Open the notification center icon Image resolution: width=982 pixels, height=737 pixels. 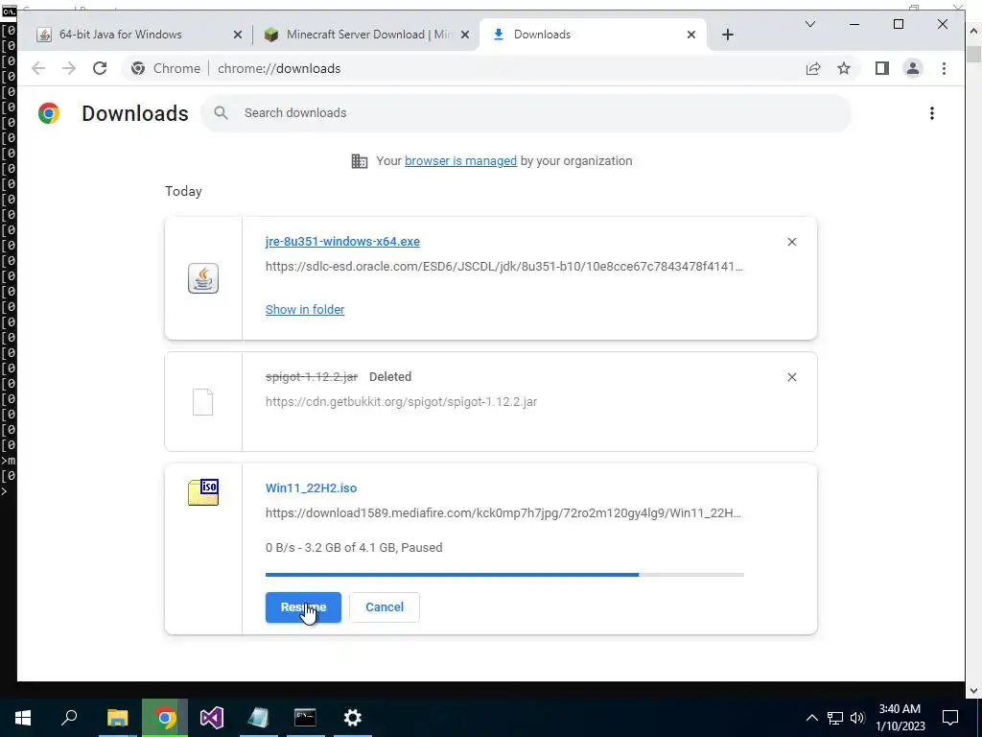tap(950, 718)
